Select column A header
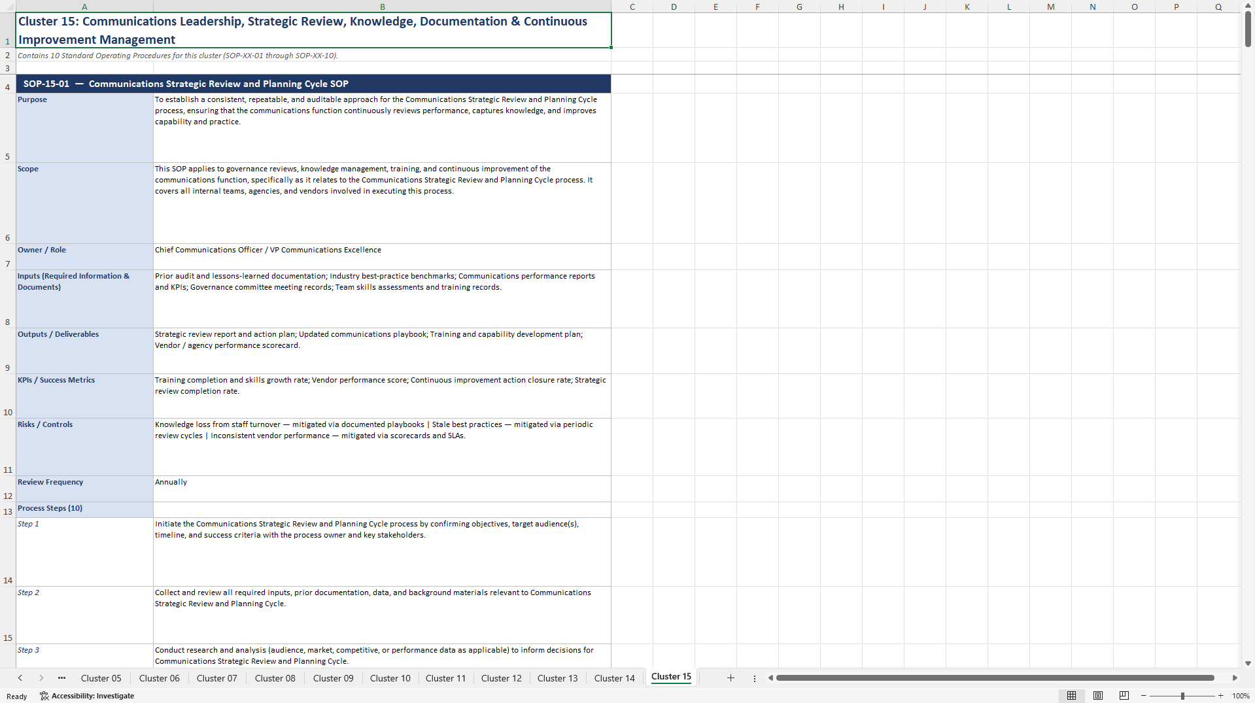1255x703 pixels. point(84,7)
